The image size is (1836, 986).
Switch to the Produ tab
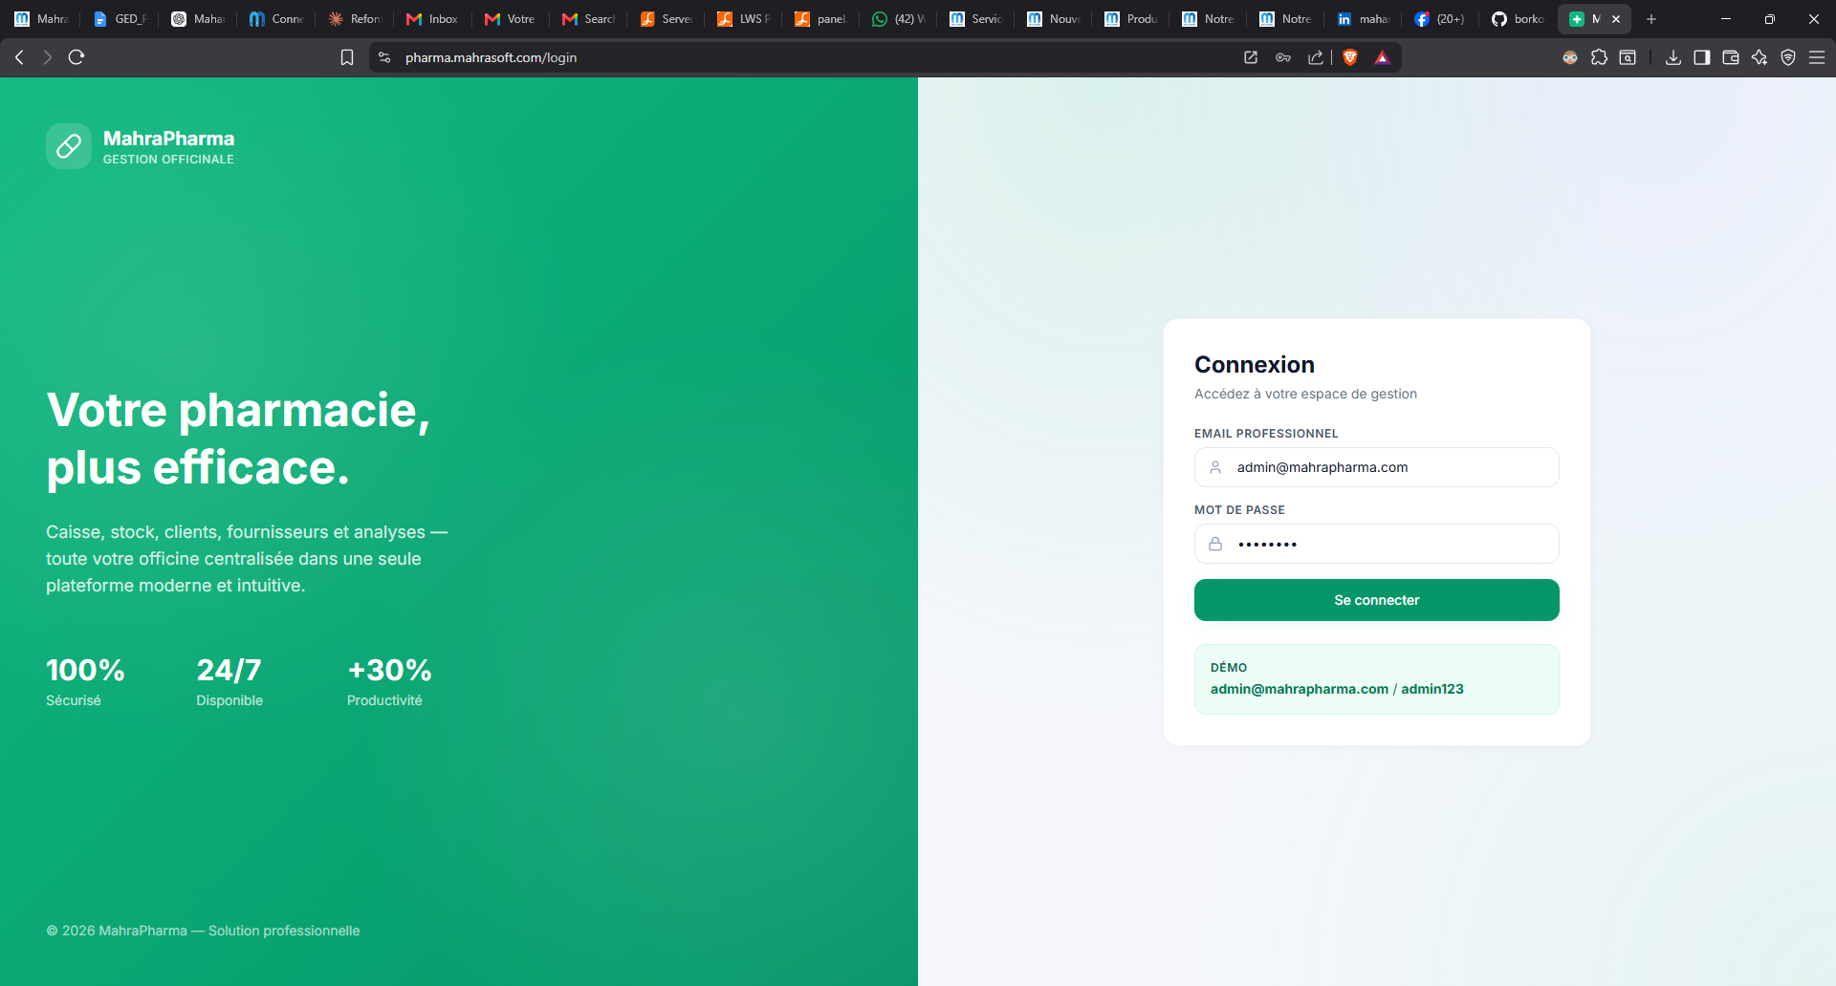1131,19
